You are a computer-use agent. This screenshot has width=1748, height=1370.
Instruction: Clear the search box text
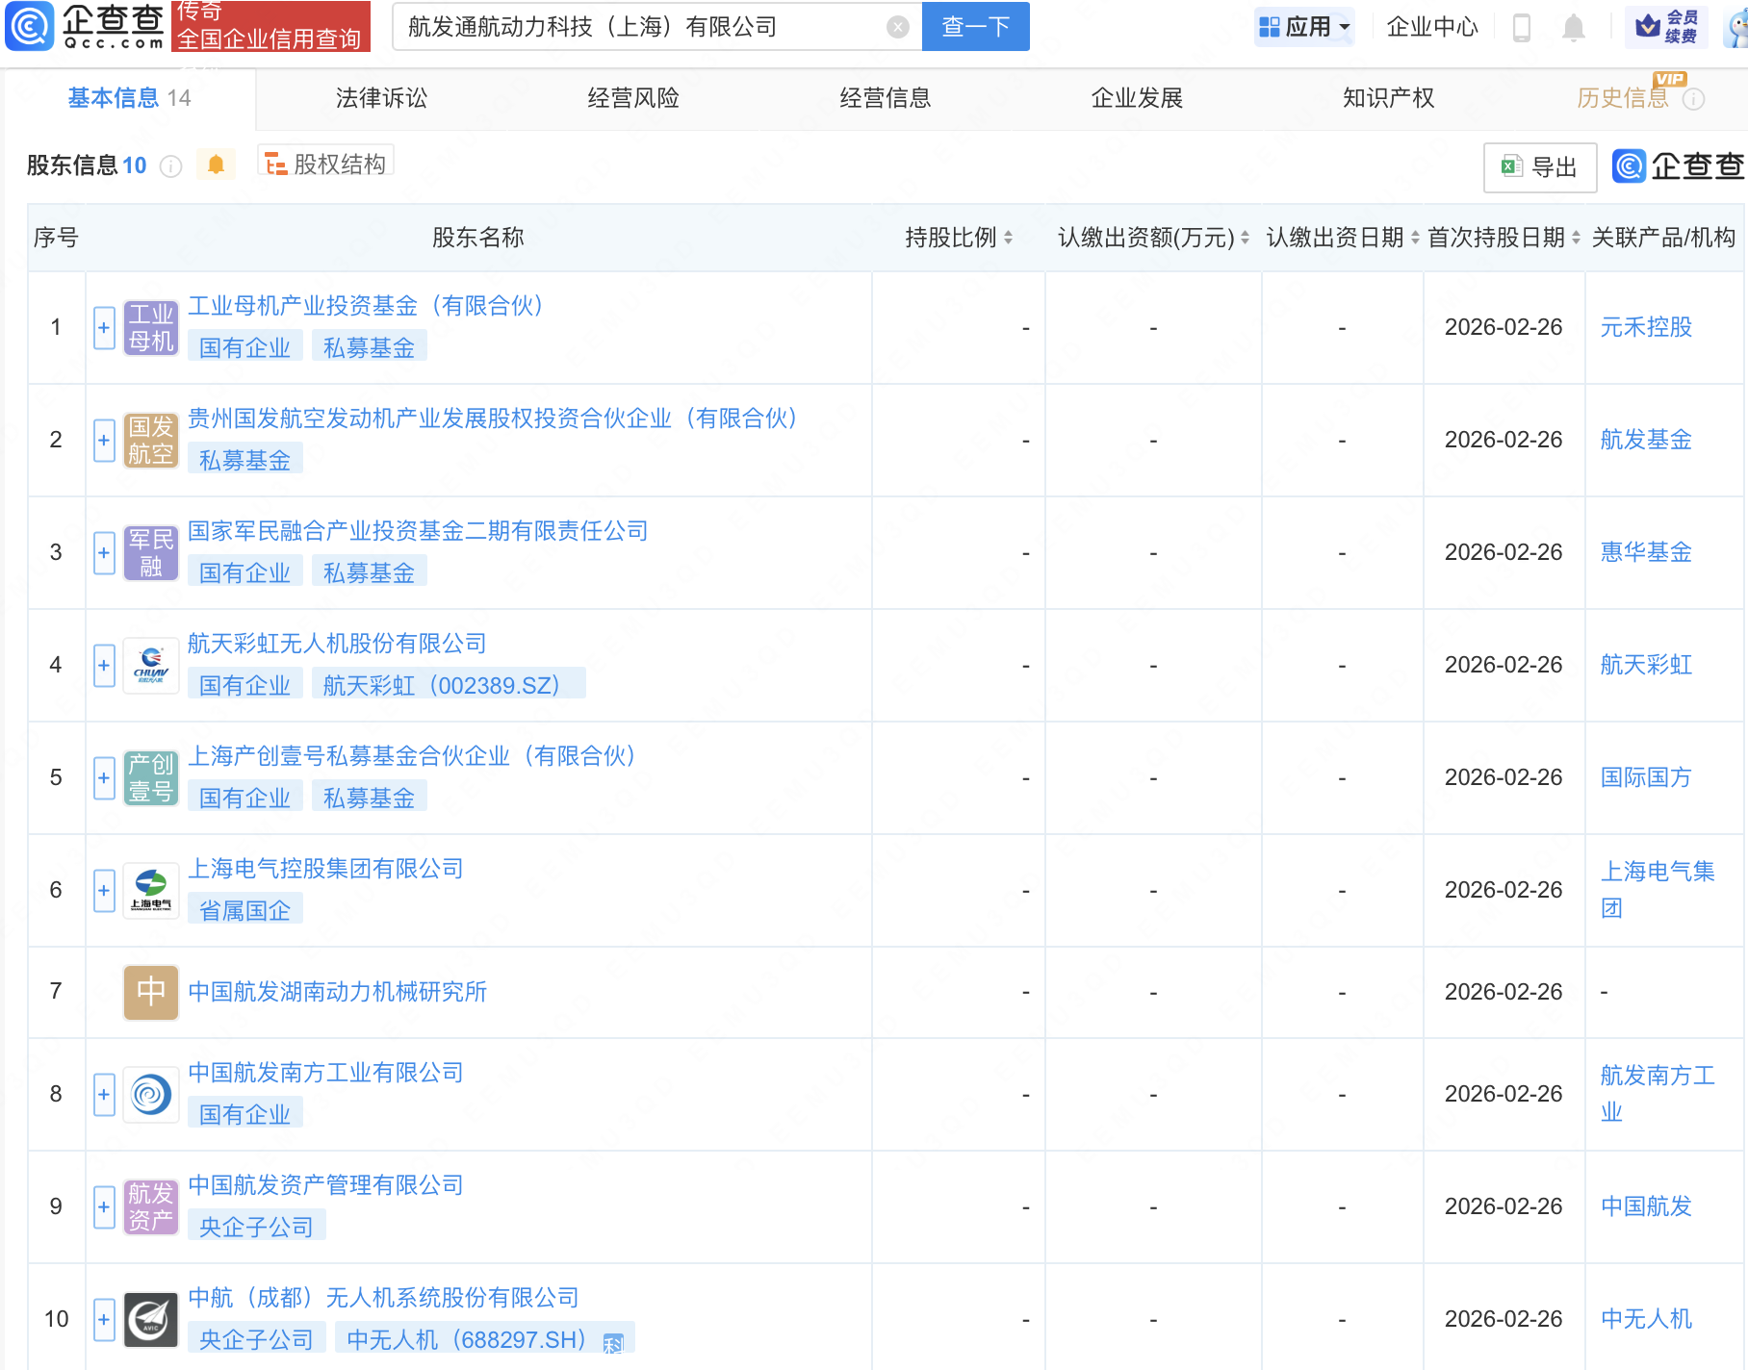897,27
